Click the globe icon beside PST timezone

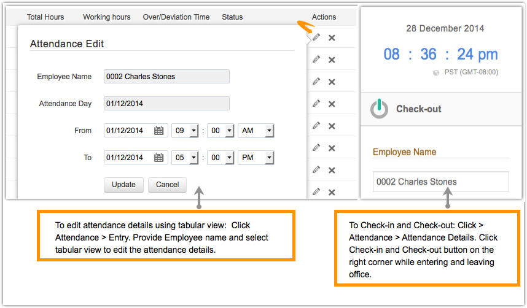click(436, 72)
